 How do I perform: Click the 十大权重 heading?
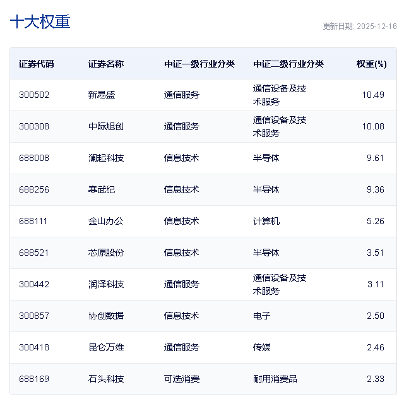[x=40, y=21]
